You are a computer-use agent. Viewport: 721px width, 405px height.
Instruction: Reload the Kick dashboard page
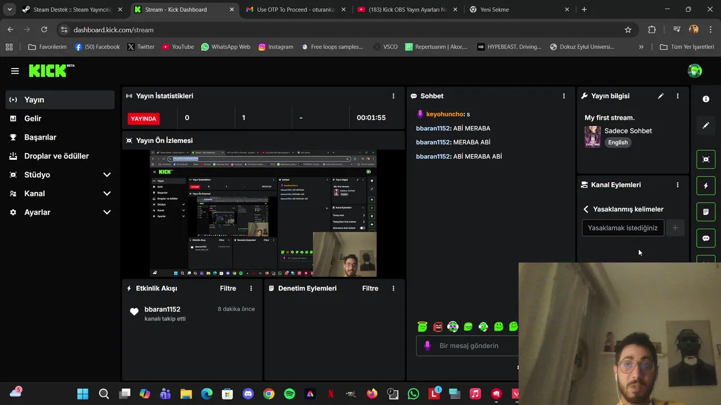click(44, 29)
